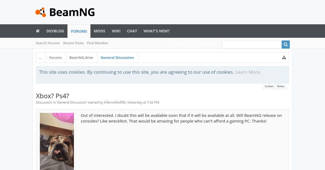
Task: Click the Xbox? Ps4? thread title
Action: click(53, 96)
